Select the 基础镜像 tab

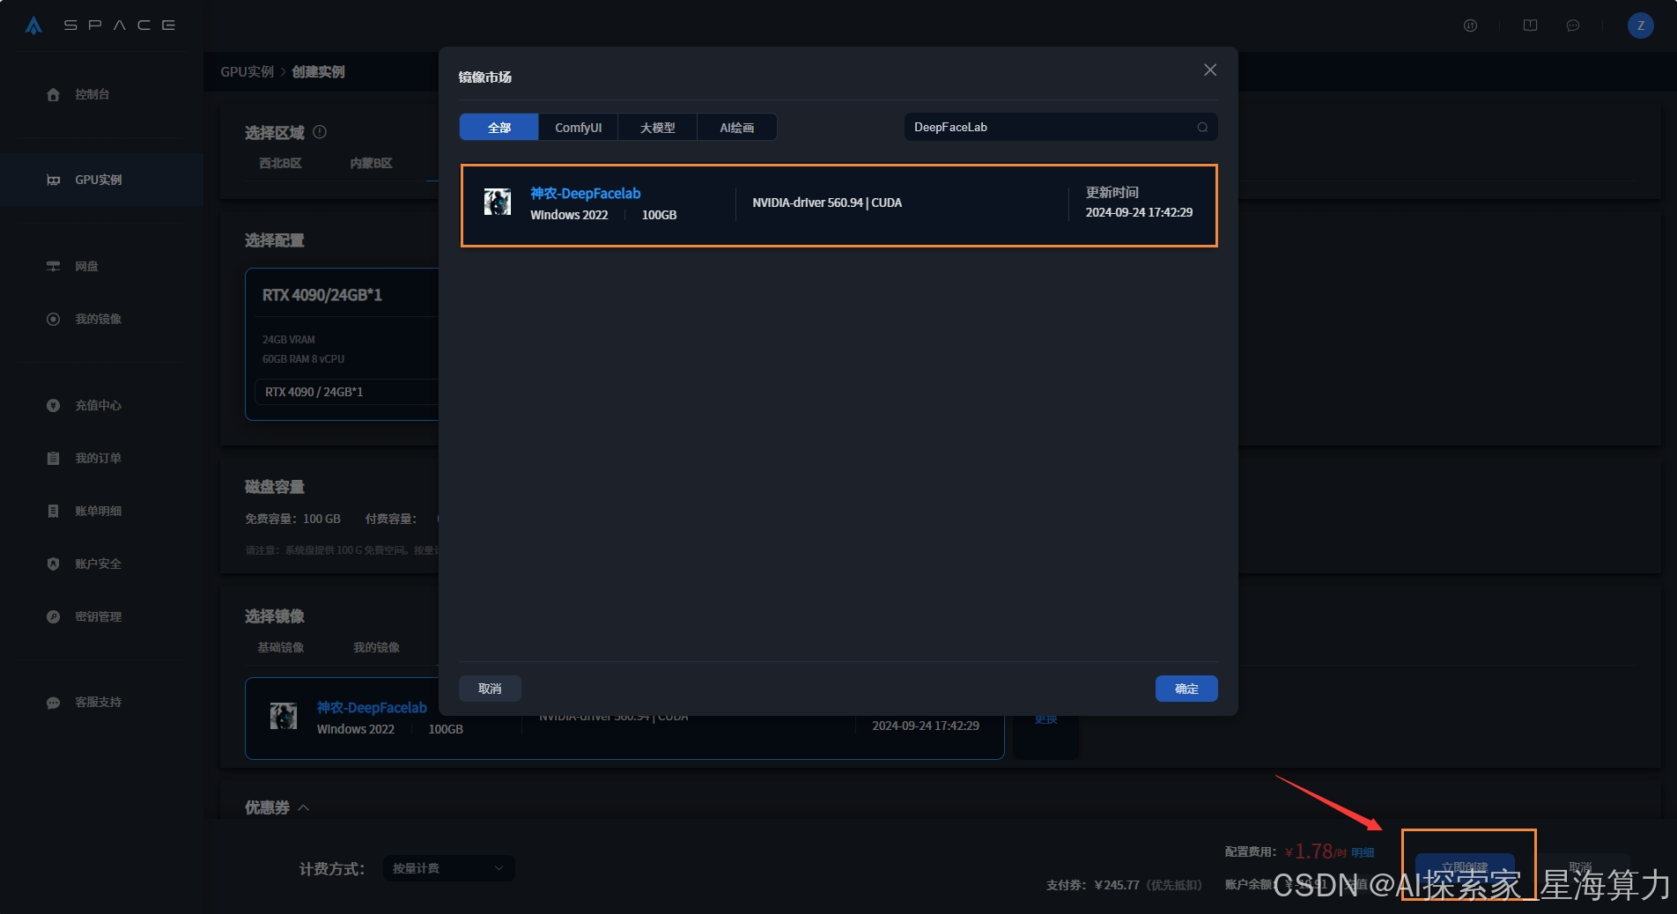point(280,647)
